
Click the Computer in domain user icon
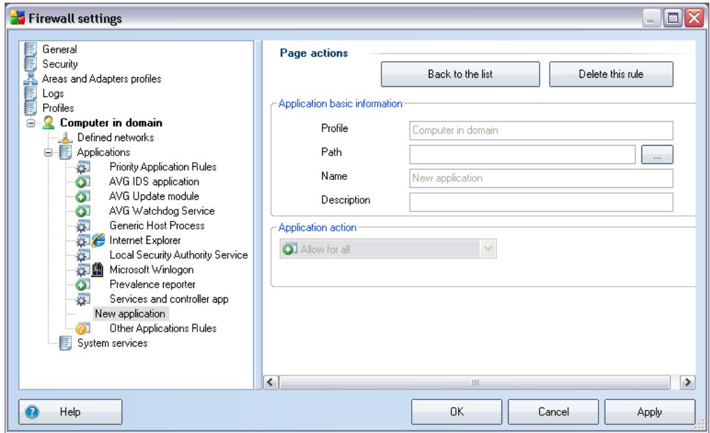point(48,123)
